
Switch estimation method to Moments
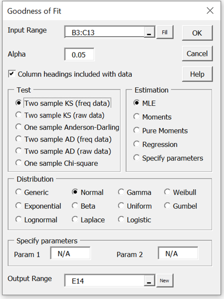(136, 117)
